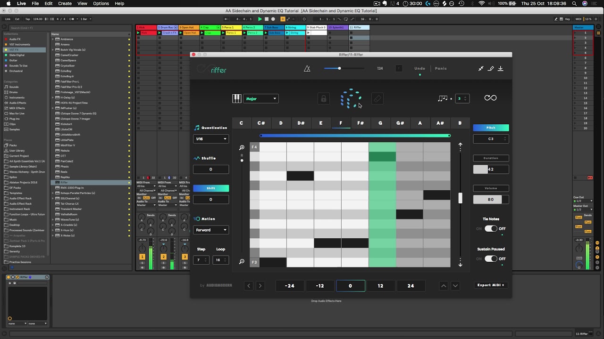Click the infinity loop icon in Riffer
This screenshot has width=604, height=339.
click(x=490, y=98)
